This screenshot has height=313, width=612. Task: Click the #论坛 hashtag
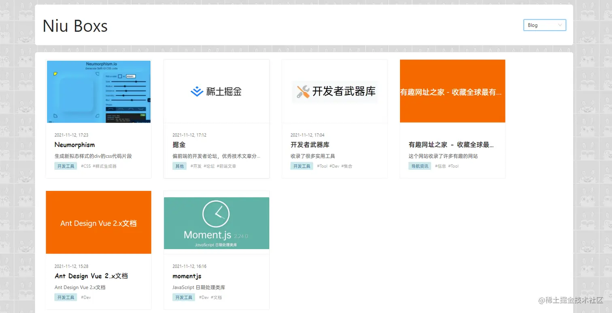click(209, 166)
